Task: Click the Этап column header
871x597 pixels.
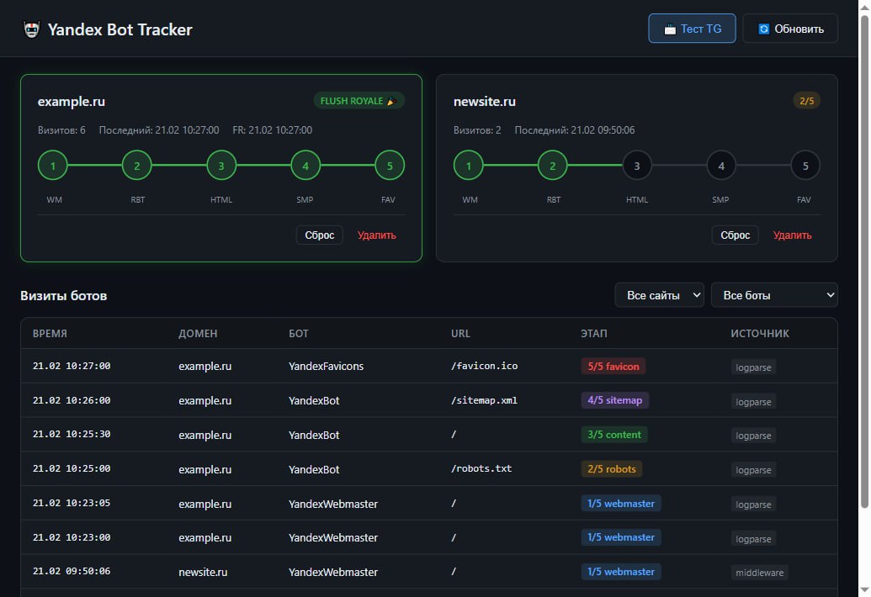Action: tap(593, 333)
